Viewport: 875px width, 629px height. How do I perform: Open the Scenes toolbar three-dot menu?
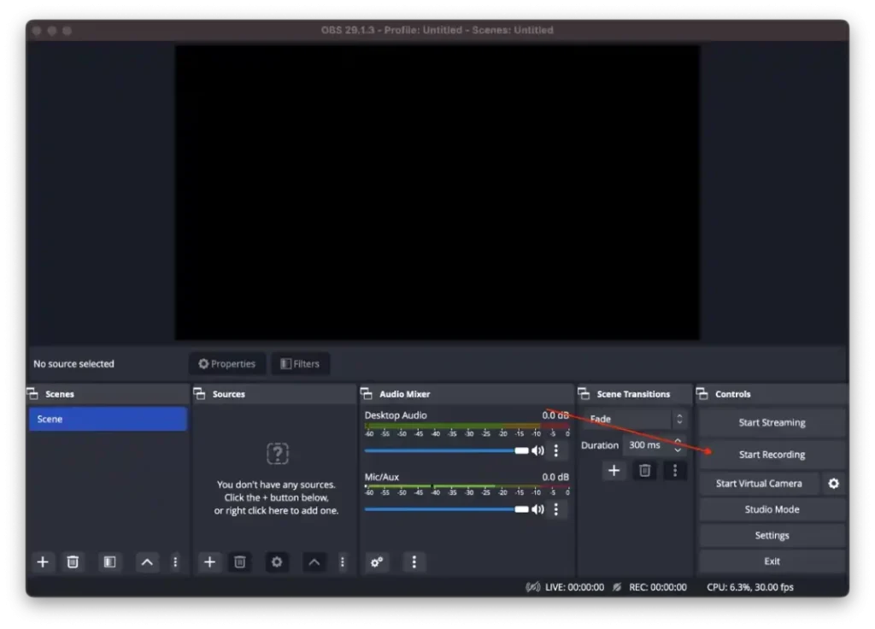[x=175, y=562]
